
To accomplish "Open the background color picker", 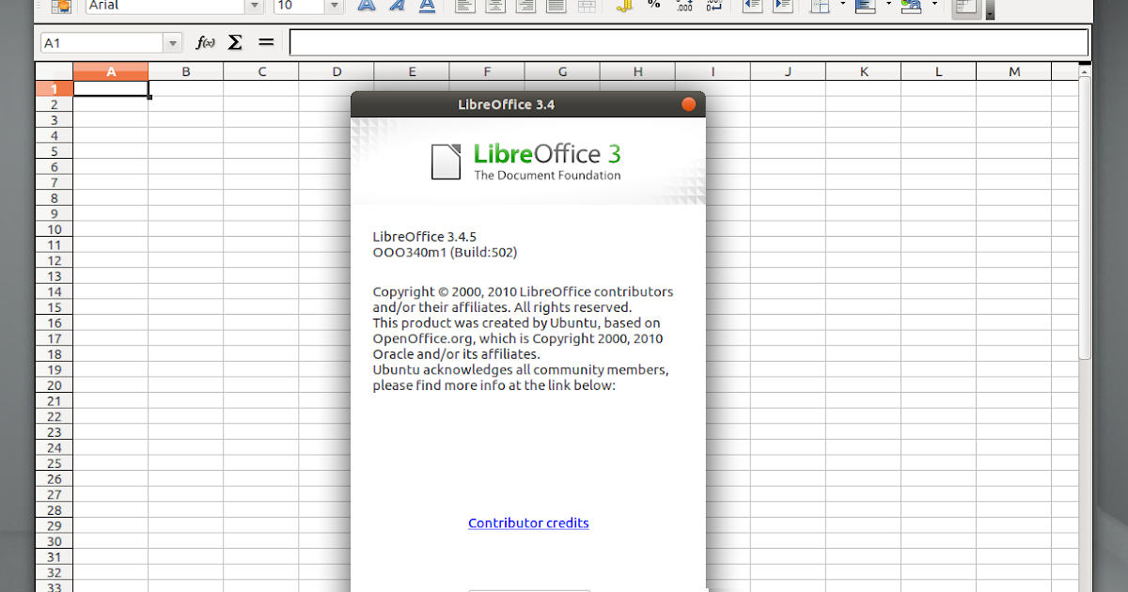I will (x=912, y=8).
